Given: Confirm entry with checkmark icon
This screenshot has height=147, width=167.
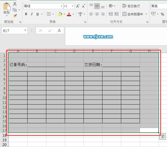Looking at the screenshot, I should 50,31.
